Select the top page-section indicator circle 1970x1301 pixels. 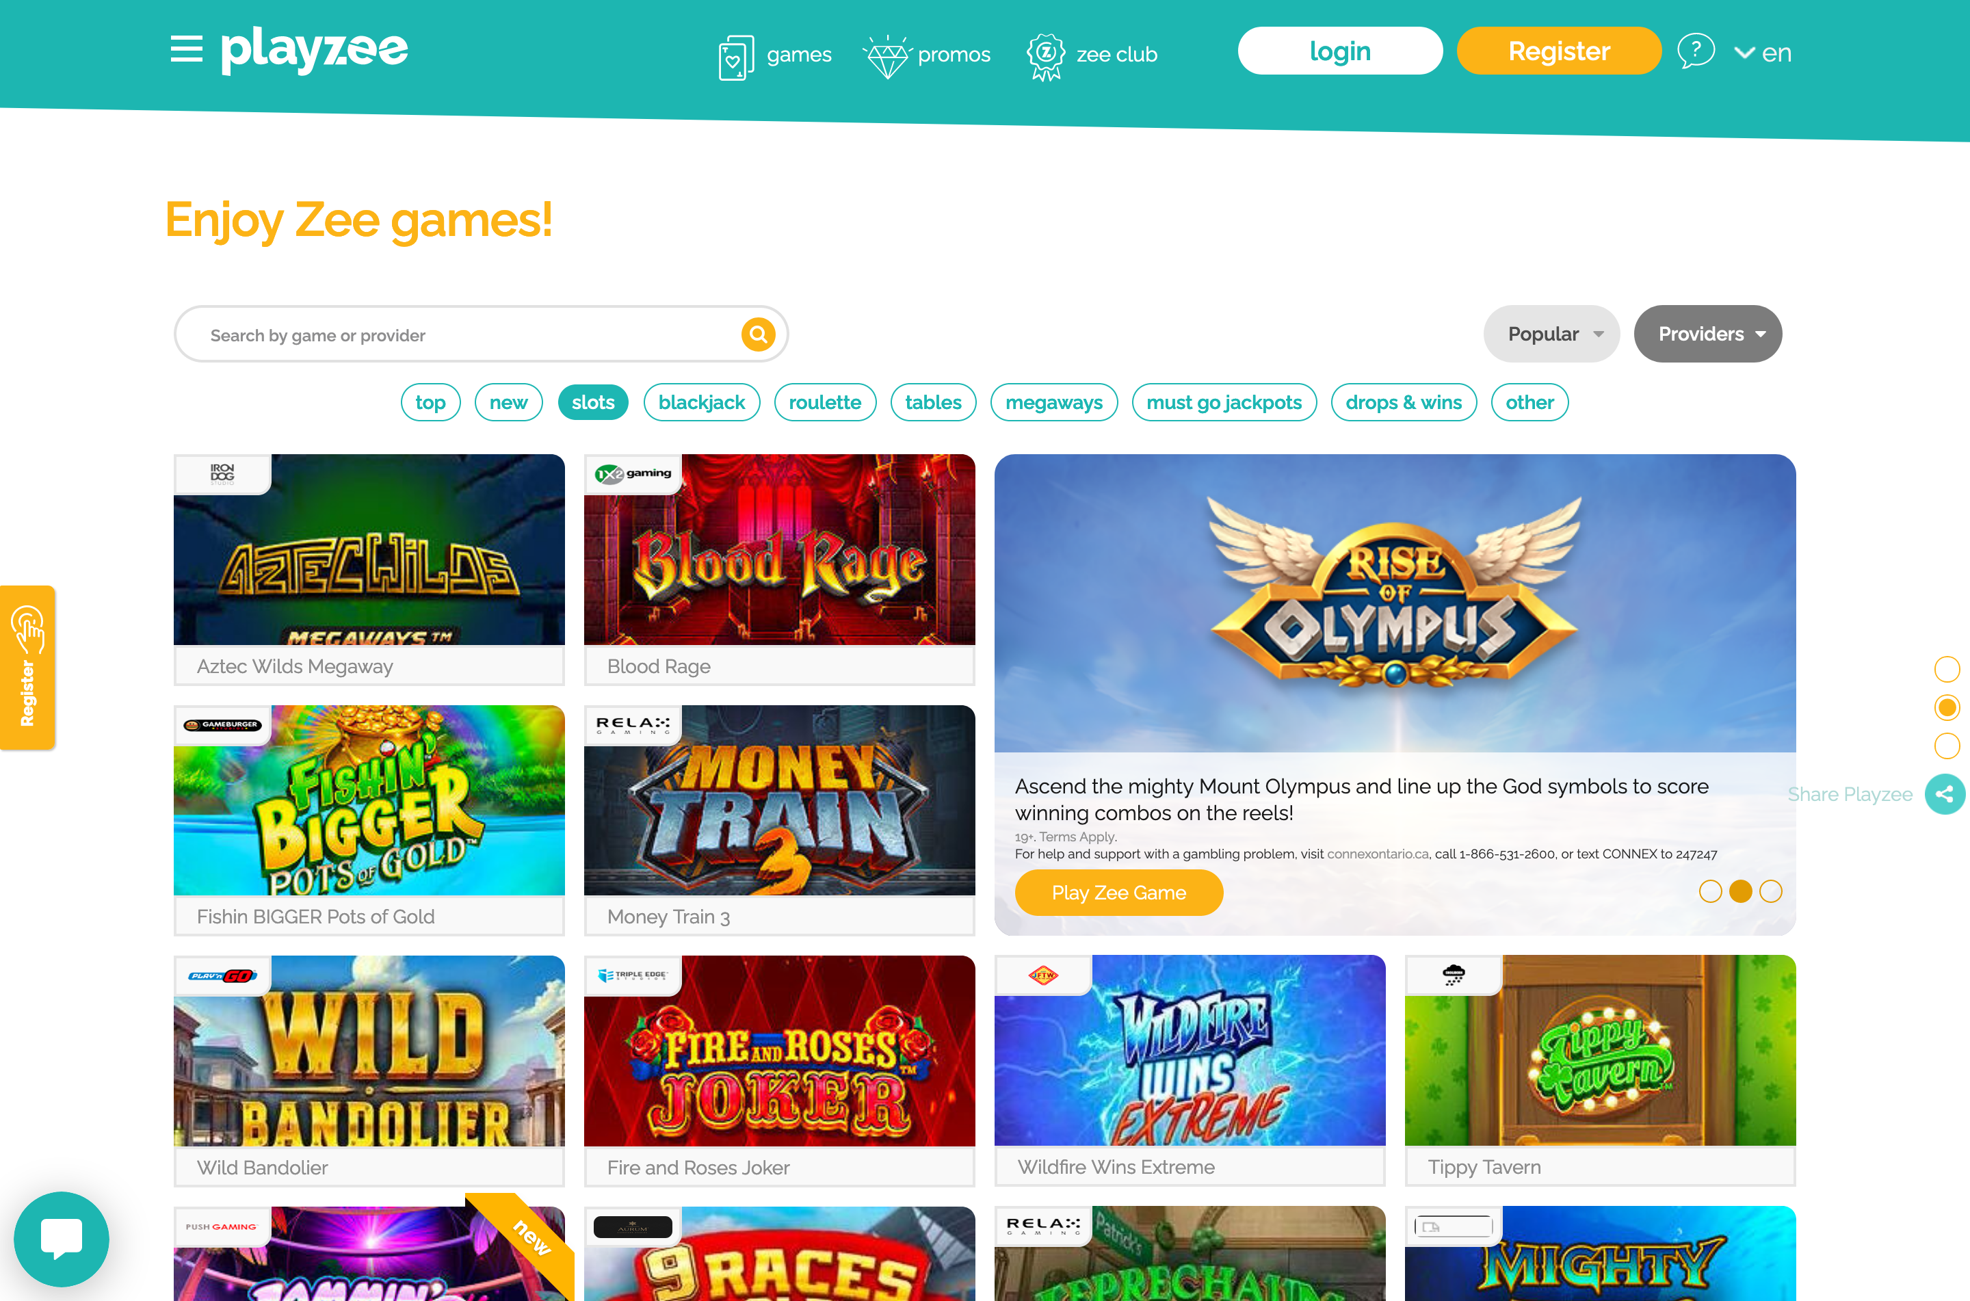[x=1947, y=669]
